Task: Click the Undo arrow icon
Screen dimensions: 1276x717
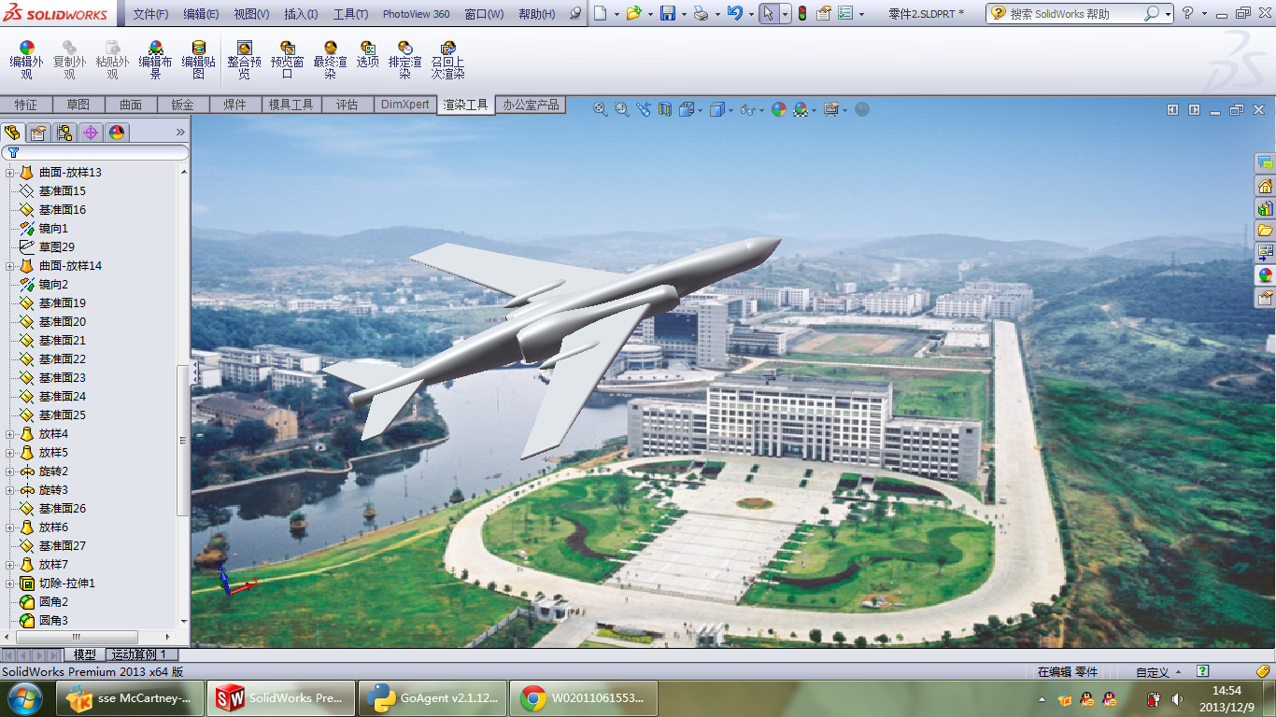Action: [735, 13]
